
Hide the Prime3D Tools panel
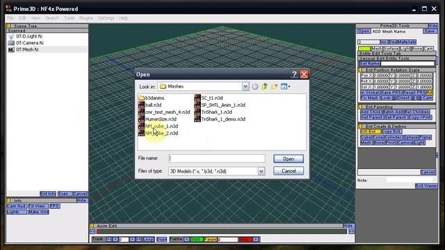pos(432,26)
